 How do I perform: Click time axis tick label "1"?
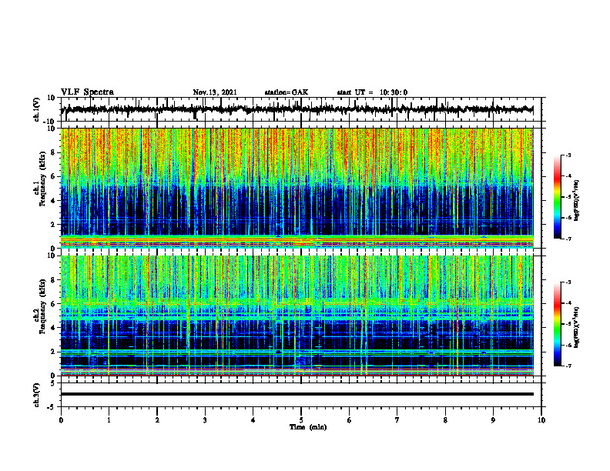click(109, 420)
